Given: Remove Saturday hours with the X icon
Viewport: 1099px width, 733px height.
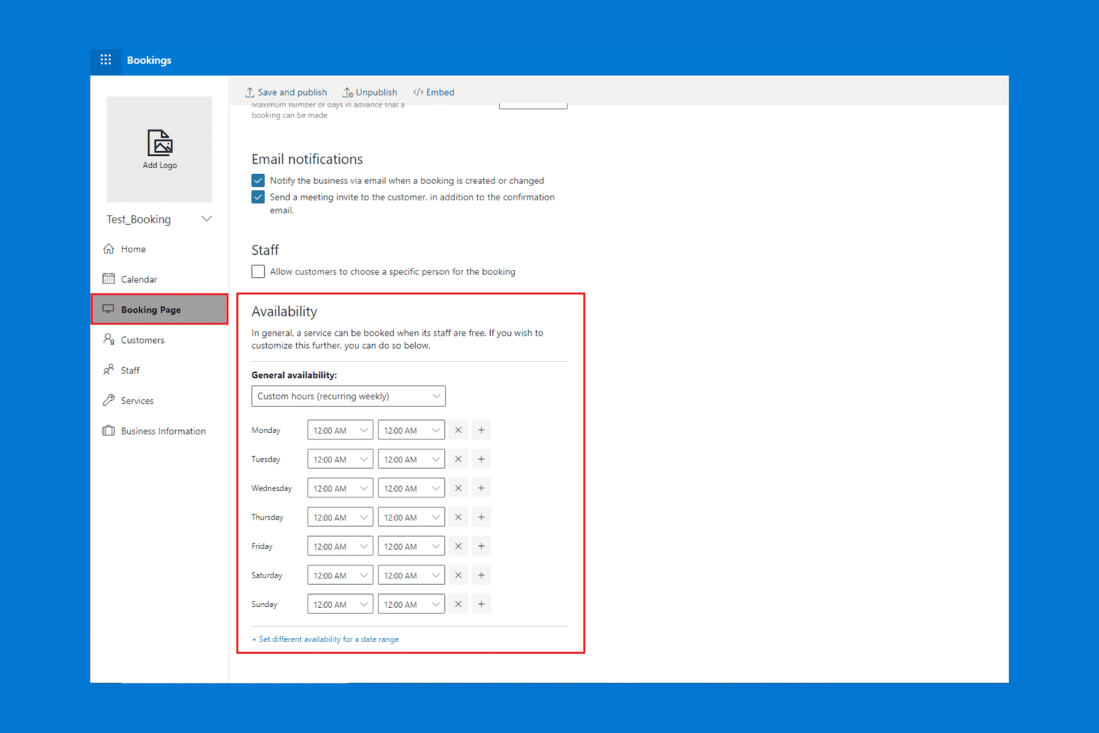Looking at the screenshot, I should (458, 576).
